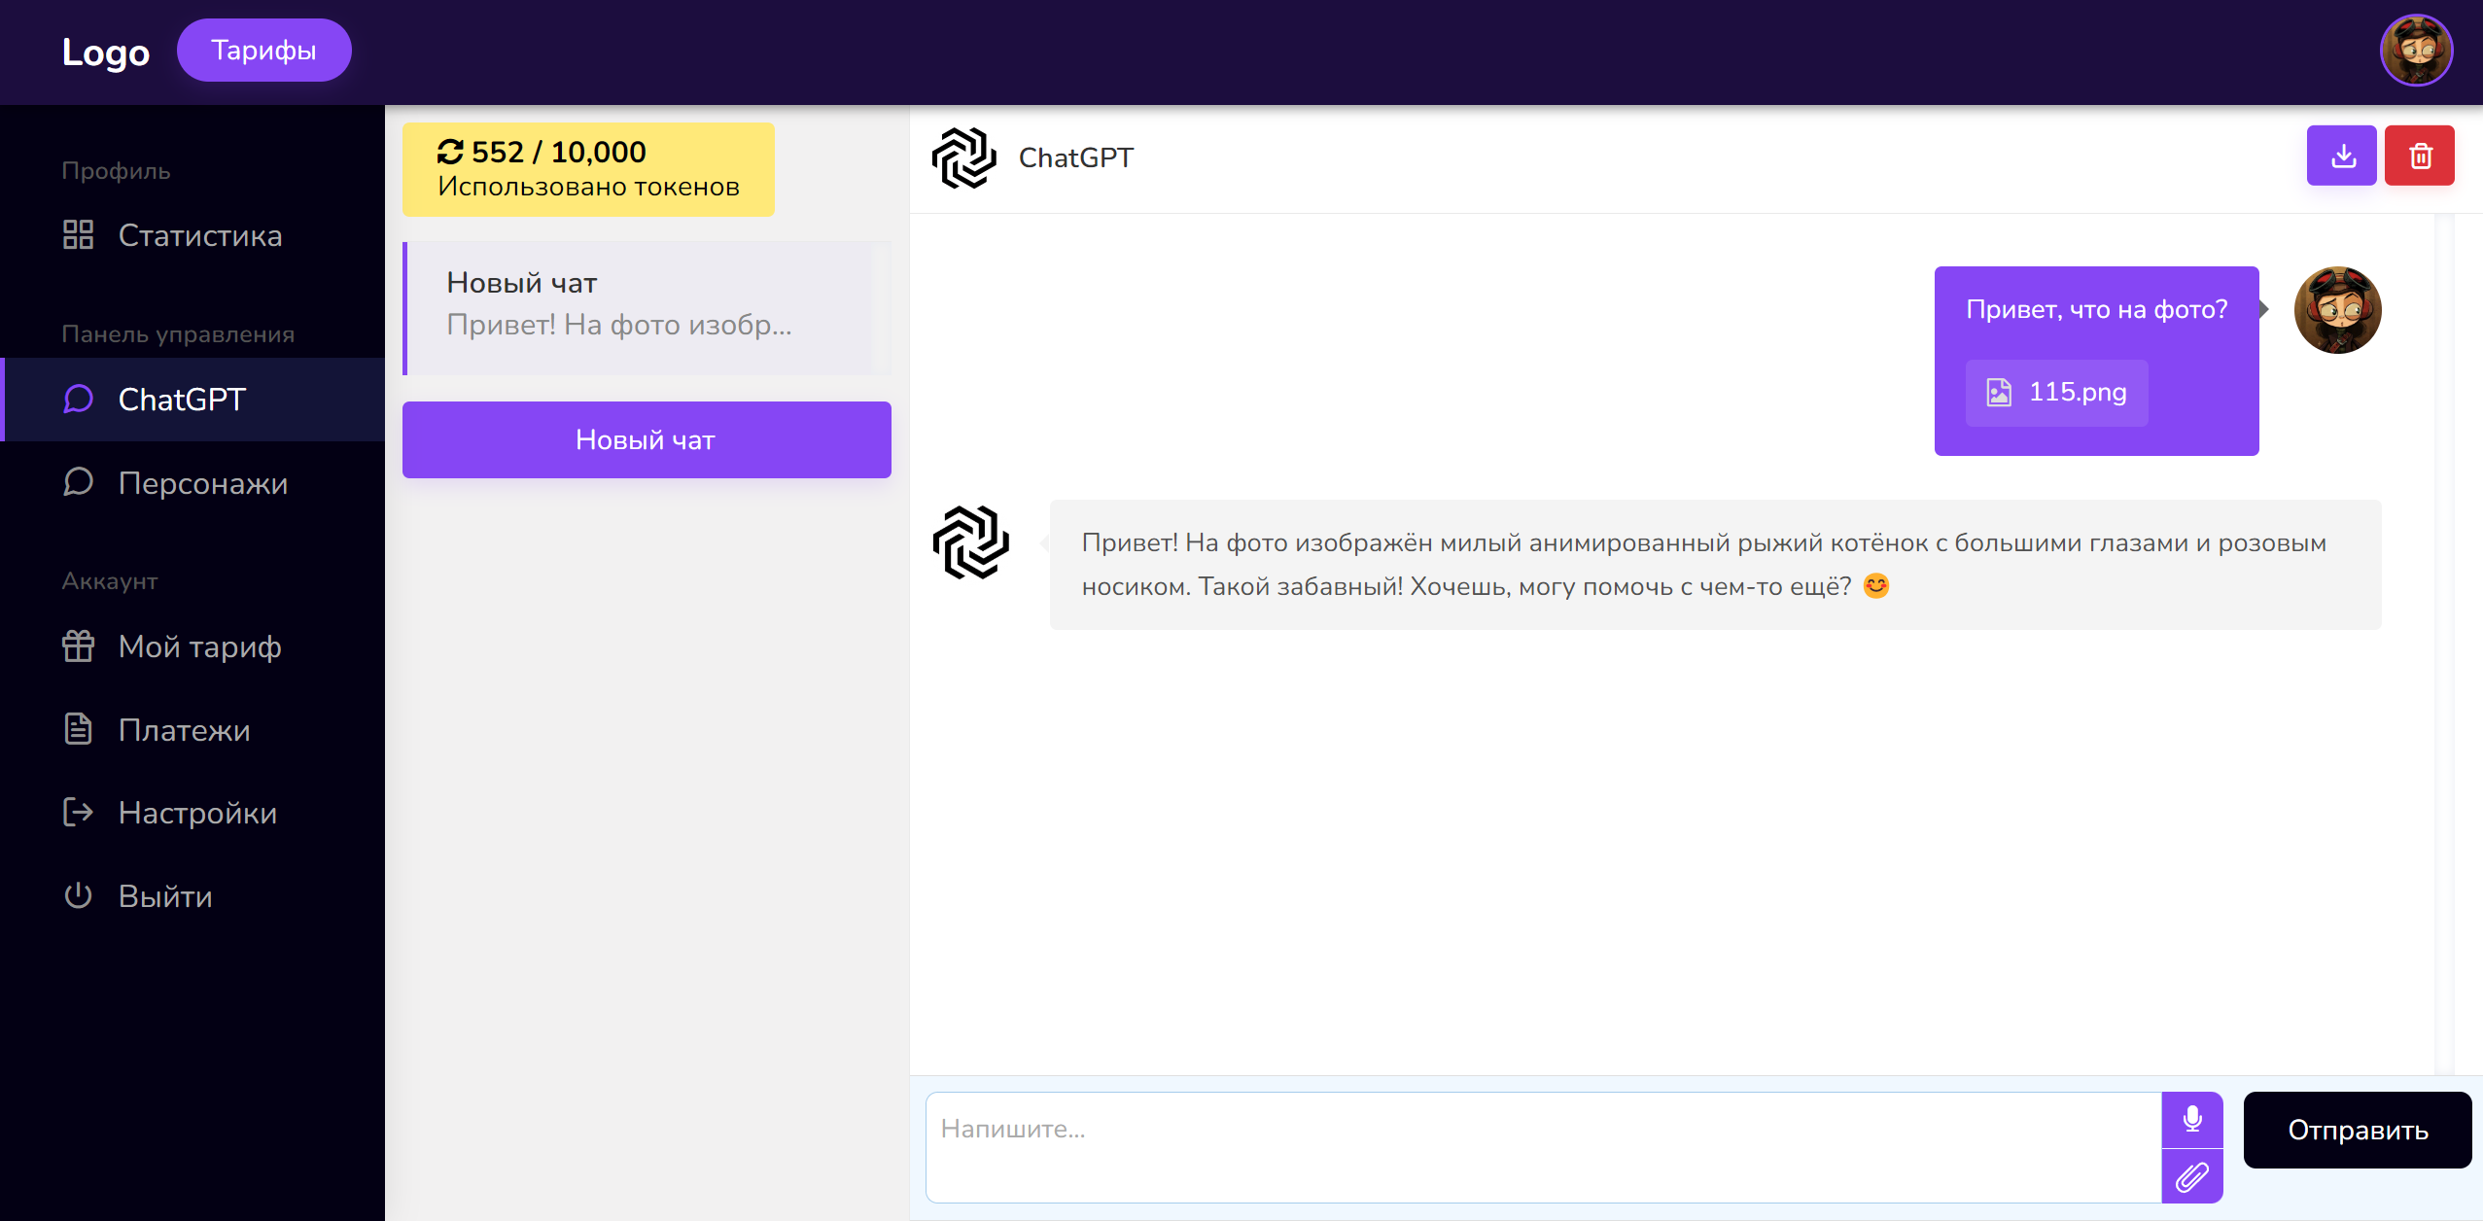The height and width of the screenshot is (1221, 2483).
Task: Click the Тарифы button
Action: 263,51
